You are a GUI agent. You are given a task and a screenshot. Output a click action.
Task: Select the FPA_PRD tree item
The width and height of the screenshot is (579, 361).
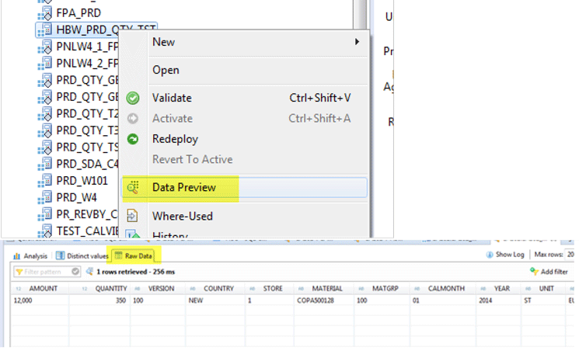coord(78,13)
